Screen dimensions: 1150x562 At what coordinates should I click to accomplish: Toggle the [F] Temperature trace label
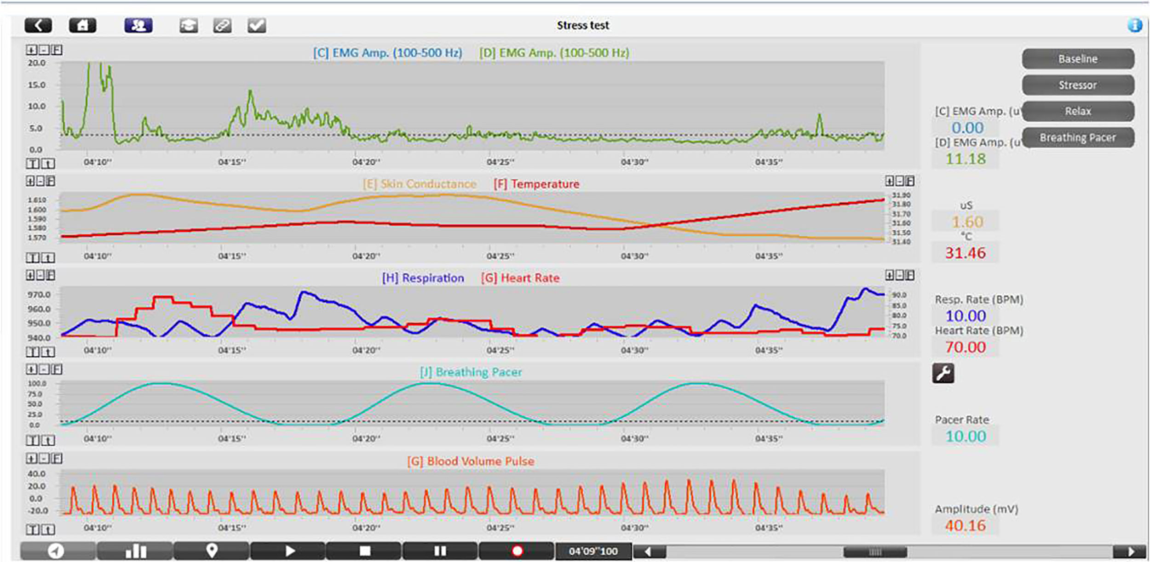[x=536, y=184]
